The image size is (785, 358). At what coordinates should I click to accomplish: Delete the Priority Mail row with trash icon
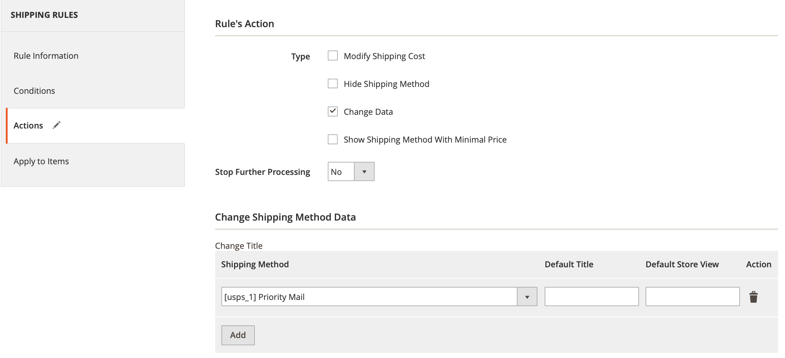(x=753, y=297)
